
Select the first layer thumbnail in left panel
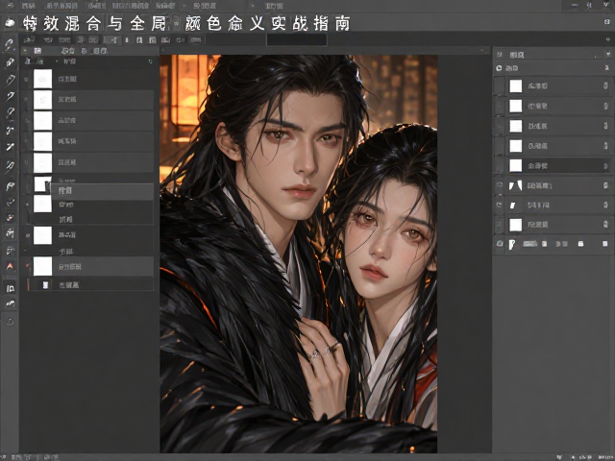pos(42,79)
